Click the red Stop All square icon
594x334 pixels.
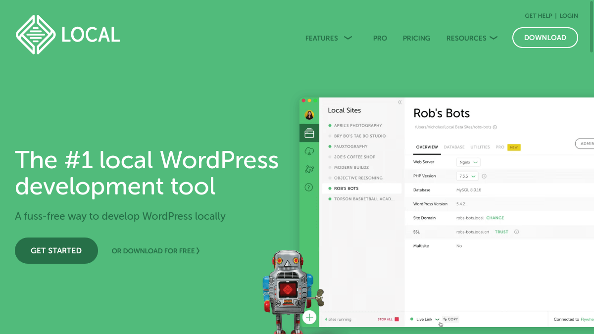(x=397, y=319)
